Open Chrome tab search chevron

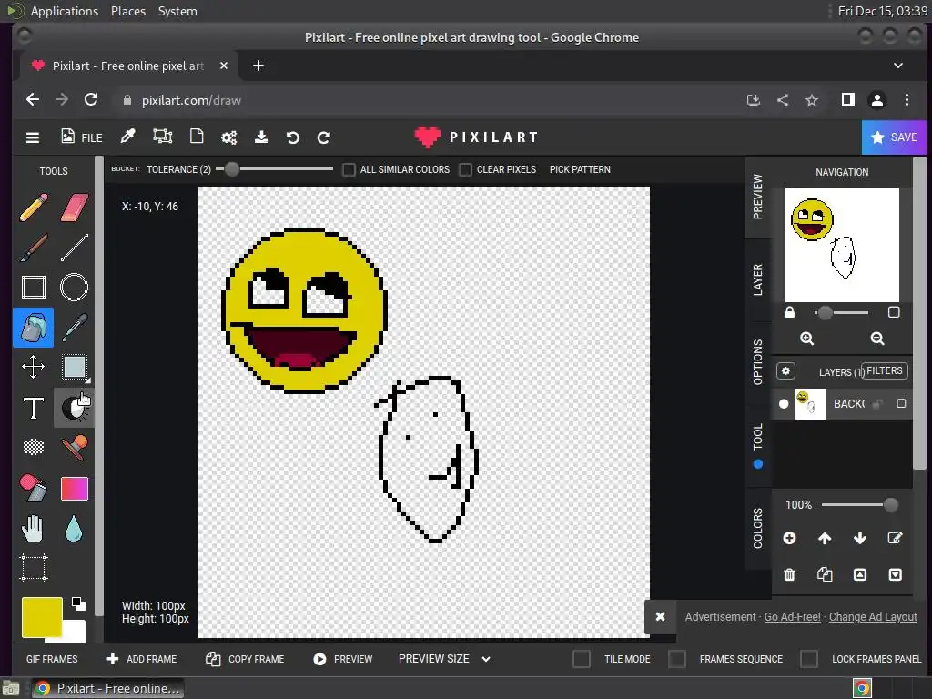click(x=898, y=66)
